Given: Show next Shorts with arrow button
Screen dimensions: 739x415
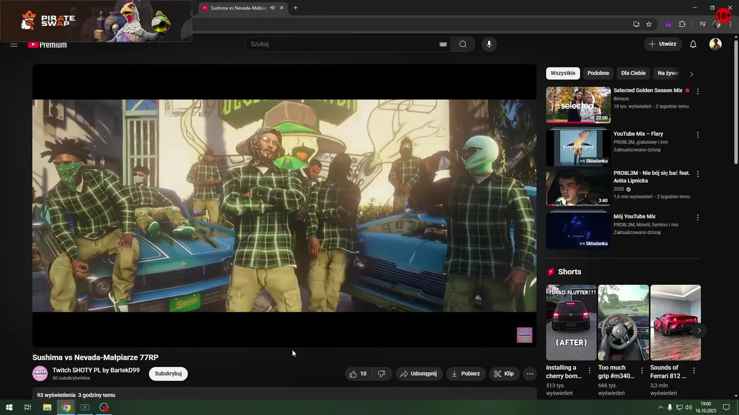Looking at the screenshot, I should coord(699,330).
